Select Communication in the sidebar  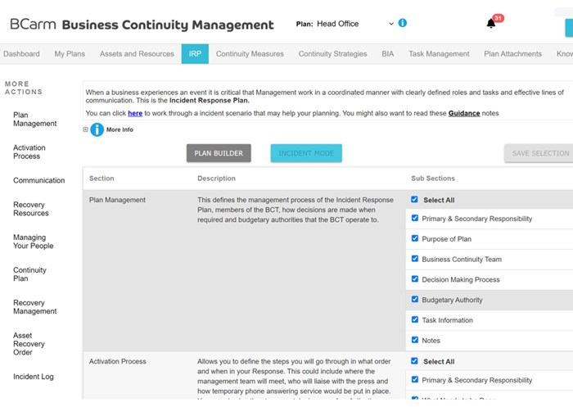pos(38,180)
